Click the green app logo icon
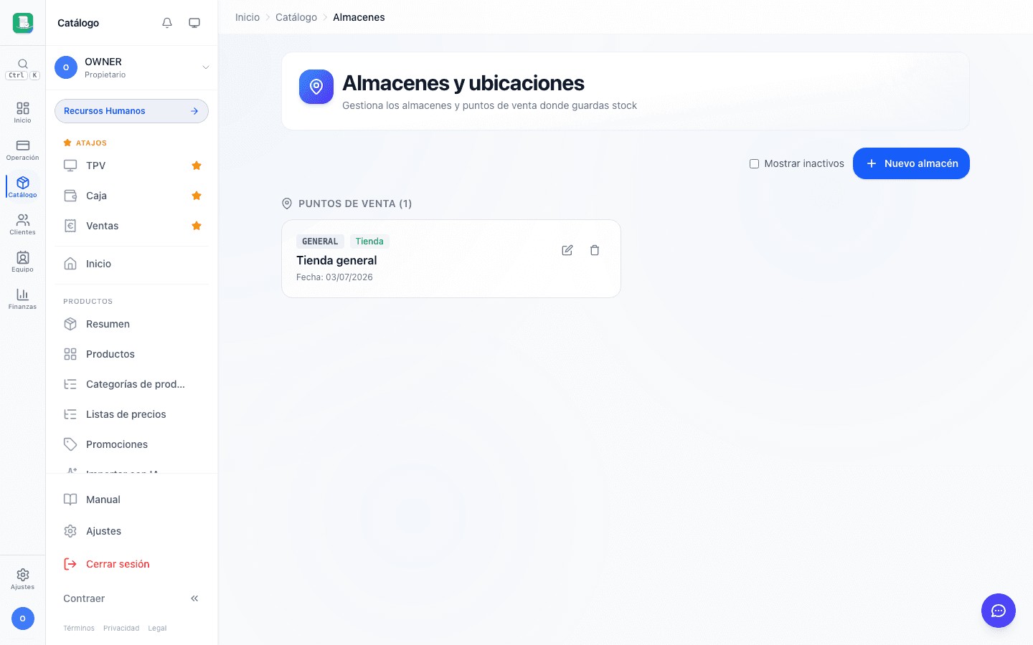This screenshot has height=645, width=1033. click(23, 23)
